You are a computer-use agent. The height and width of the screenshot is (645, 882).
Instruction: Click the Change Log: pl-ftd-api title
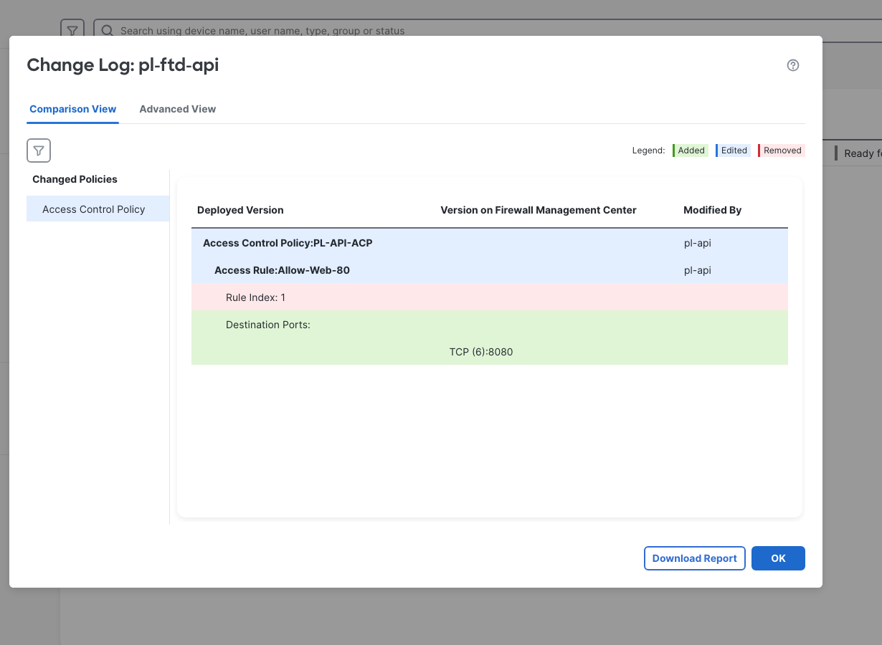point(123,65)
